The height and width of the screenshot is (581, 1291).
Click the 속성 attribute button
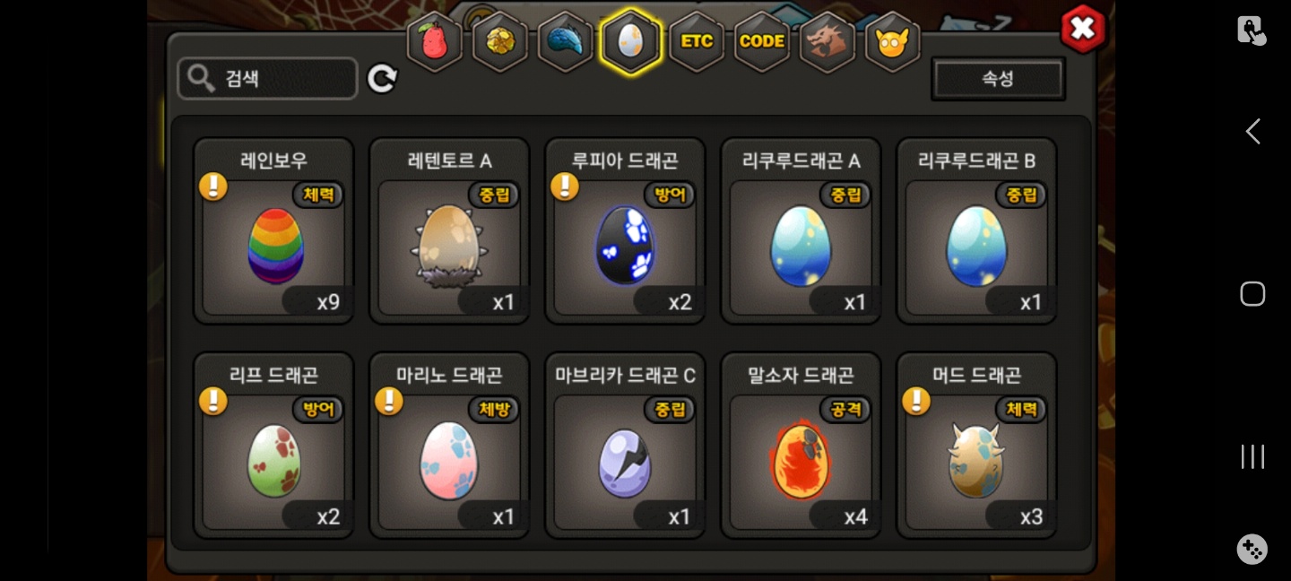(998, 79)
